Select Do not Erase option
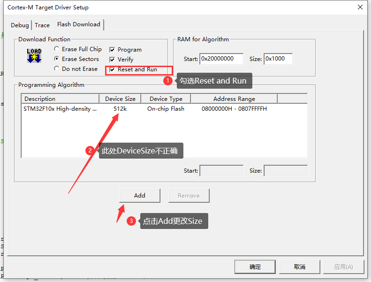The height and width of the screenshot is (282, 371). tap(76, 69)
